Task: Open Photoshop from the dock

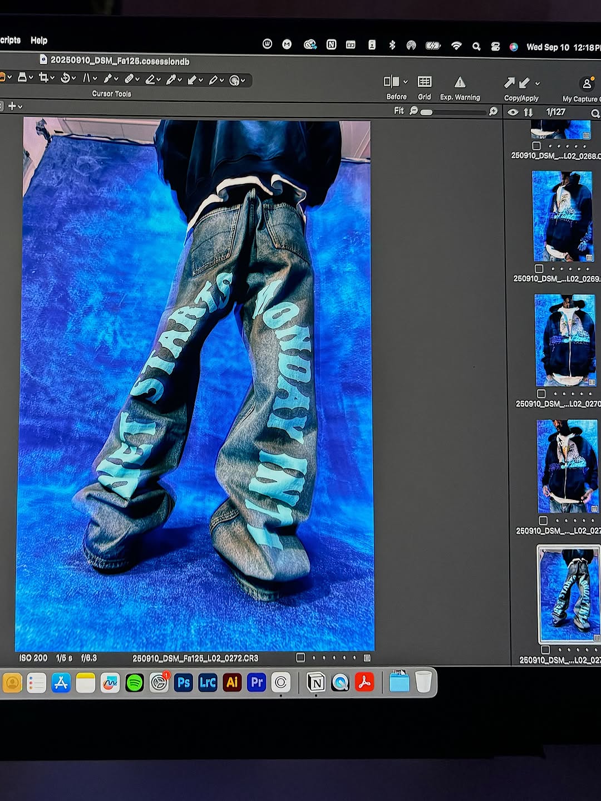Action: click(x=183, y=682)
